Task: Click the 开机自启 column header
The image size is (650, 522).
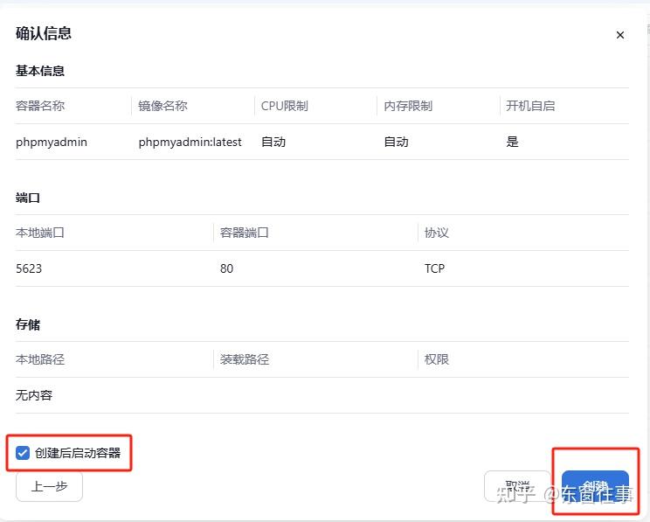Action: 530,106
